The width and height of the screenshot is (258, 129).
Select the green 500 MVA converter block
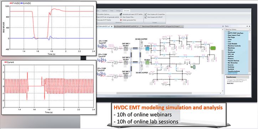coord(147,62)
